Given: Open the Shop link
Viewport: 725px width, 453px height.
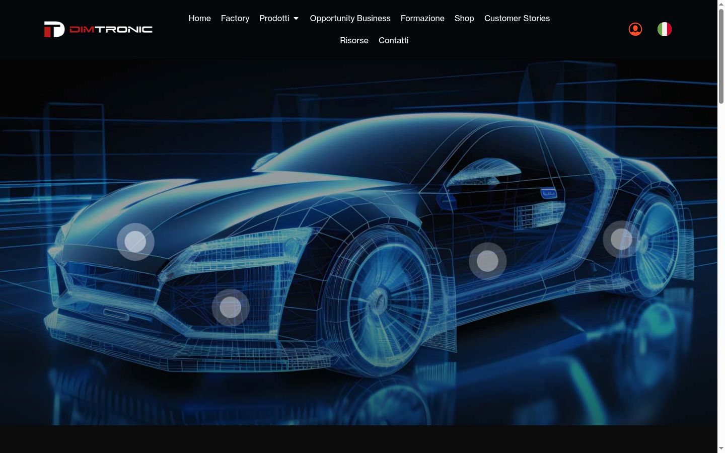Looking at the screenshot, I should tap(464, 18).
